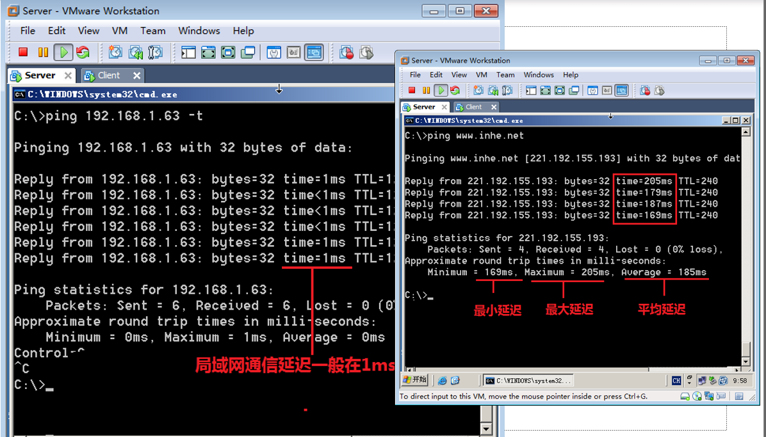
Task: Click the Reset VM icon in large window
Action: pos(83,52)
